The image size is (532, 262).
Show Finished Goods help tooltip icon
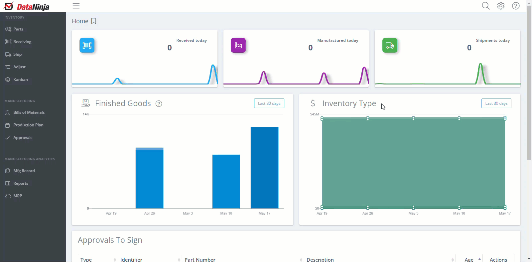pyautogui.click(x=159, y=103)
